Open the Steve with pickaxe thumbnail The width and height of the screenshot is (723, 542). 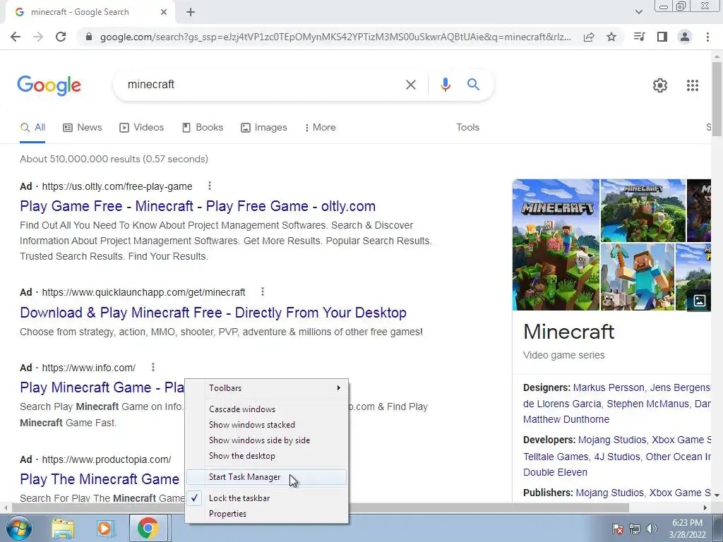(638, 277)
